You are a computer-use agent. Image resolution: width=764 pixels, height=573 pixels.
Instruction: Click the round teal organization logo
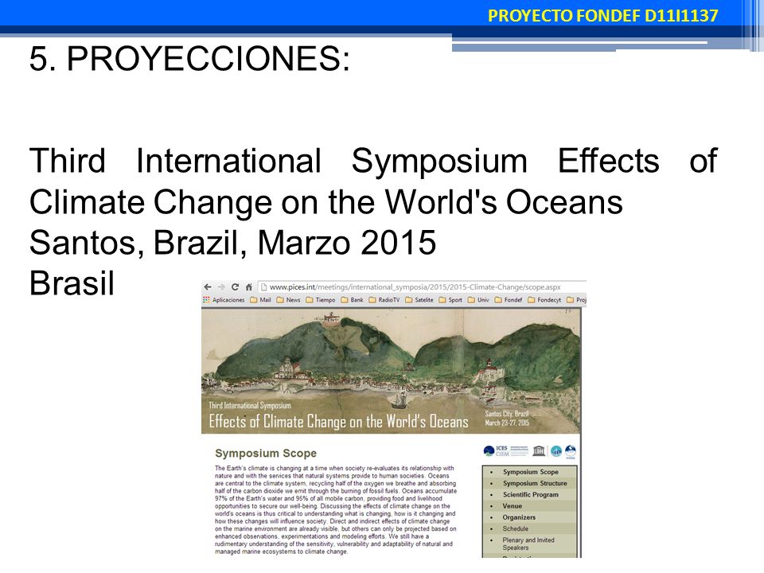tap(556, 451)
